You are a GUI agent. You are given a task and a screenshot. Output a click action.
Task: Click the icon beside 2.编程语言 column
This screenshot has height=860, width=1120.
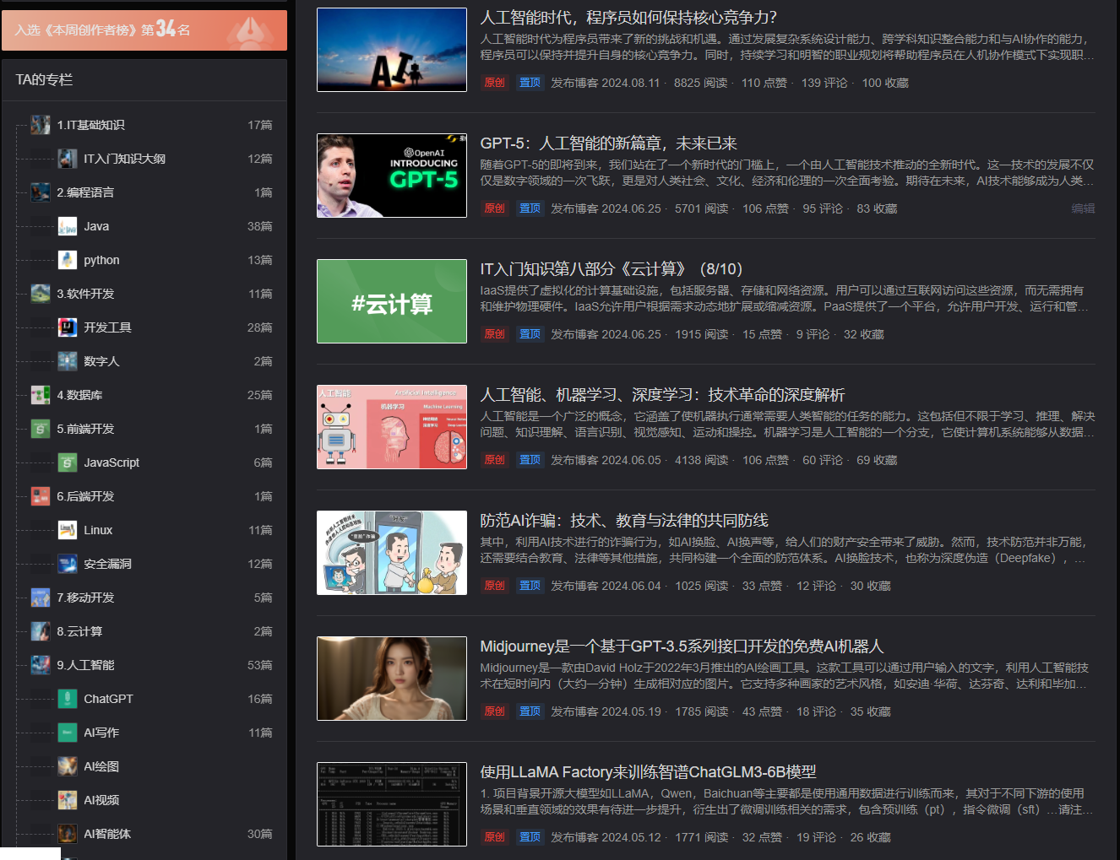(41, 192)
